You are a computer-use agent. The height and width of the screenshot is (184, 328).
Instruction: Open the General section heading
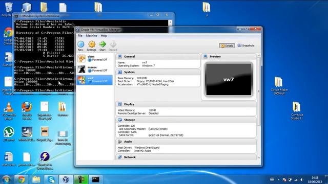(130, 57)
